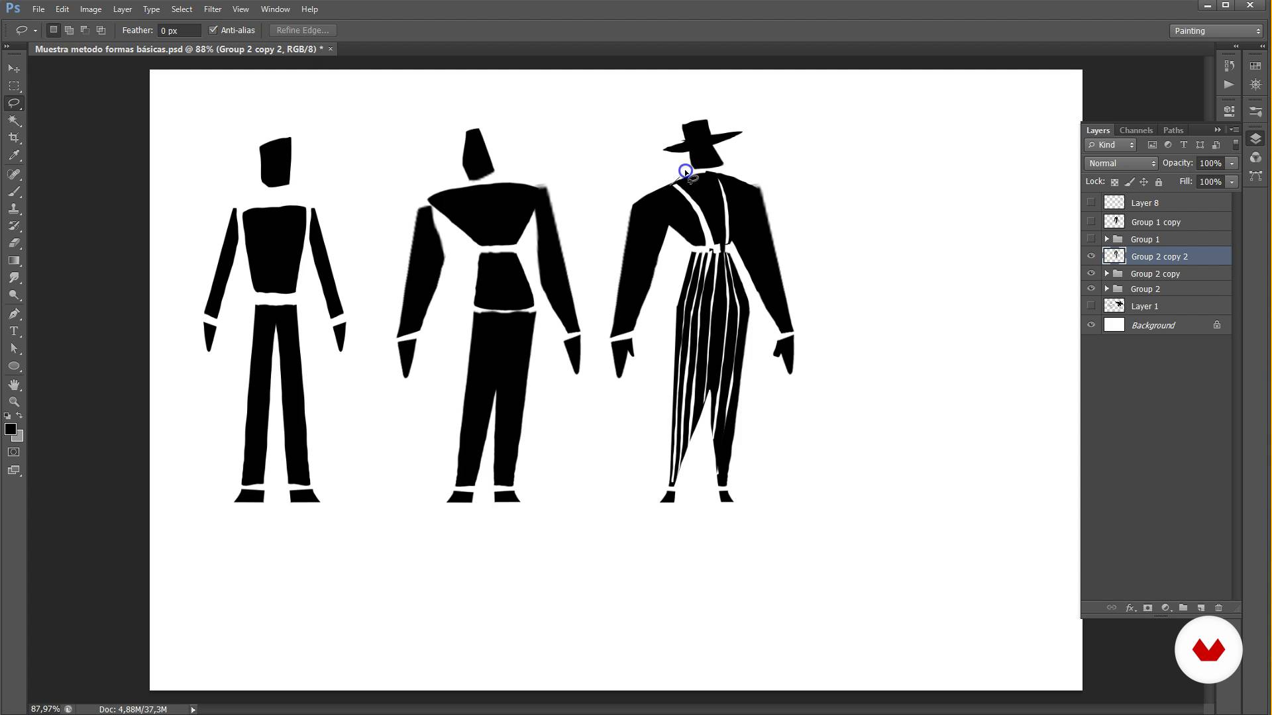Select the Zoom tool
1272x715 pixels.
pyautogui.click(x=14, y=402)
